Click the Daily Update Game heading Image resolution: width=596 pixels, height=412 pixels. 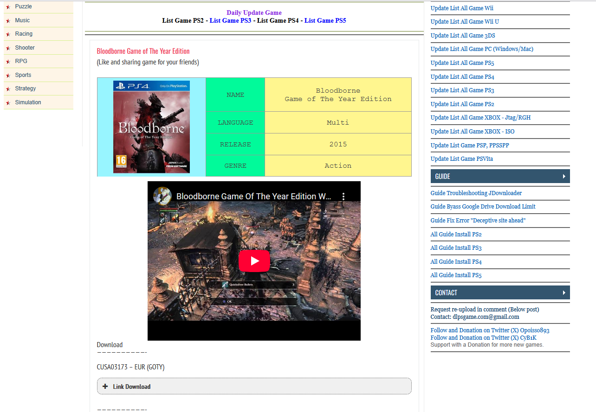point(254,13)
